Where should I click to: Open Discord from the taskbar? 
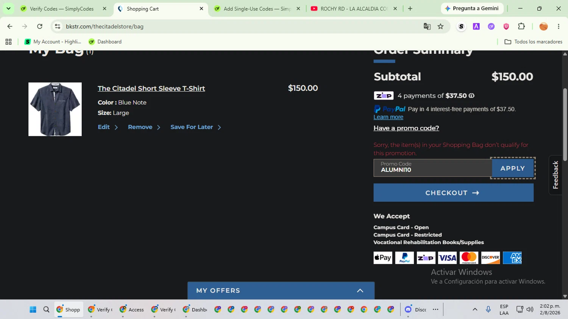[415, 310]
